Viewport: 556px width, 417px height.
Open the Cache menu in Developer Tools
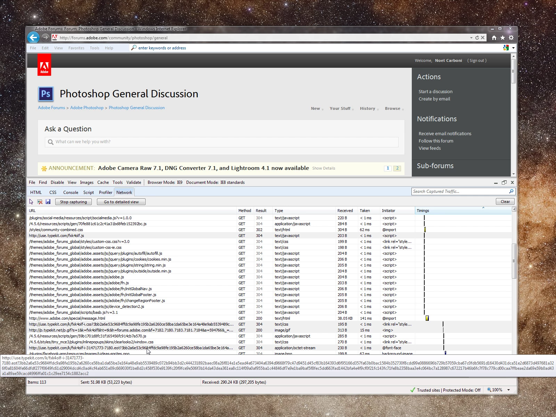click(x=103, y=182)
